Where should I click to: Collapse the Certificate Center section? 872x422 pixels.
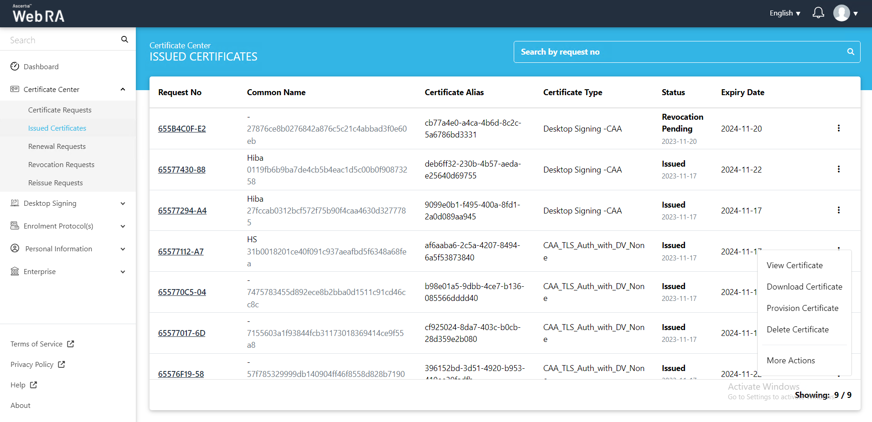(x=123, y=89)
